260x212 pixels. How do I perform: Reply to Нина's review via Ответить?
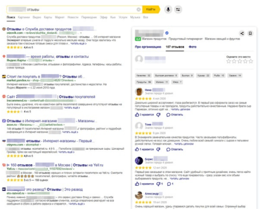pyautogui.click(x=175, y=115)
